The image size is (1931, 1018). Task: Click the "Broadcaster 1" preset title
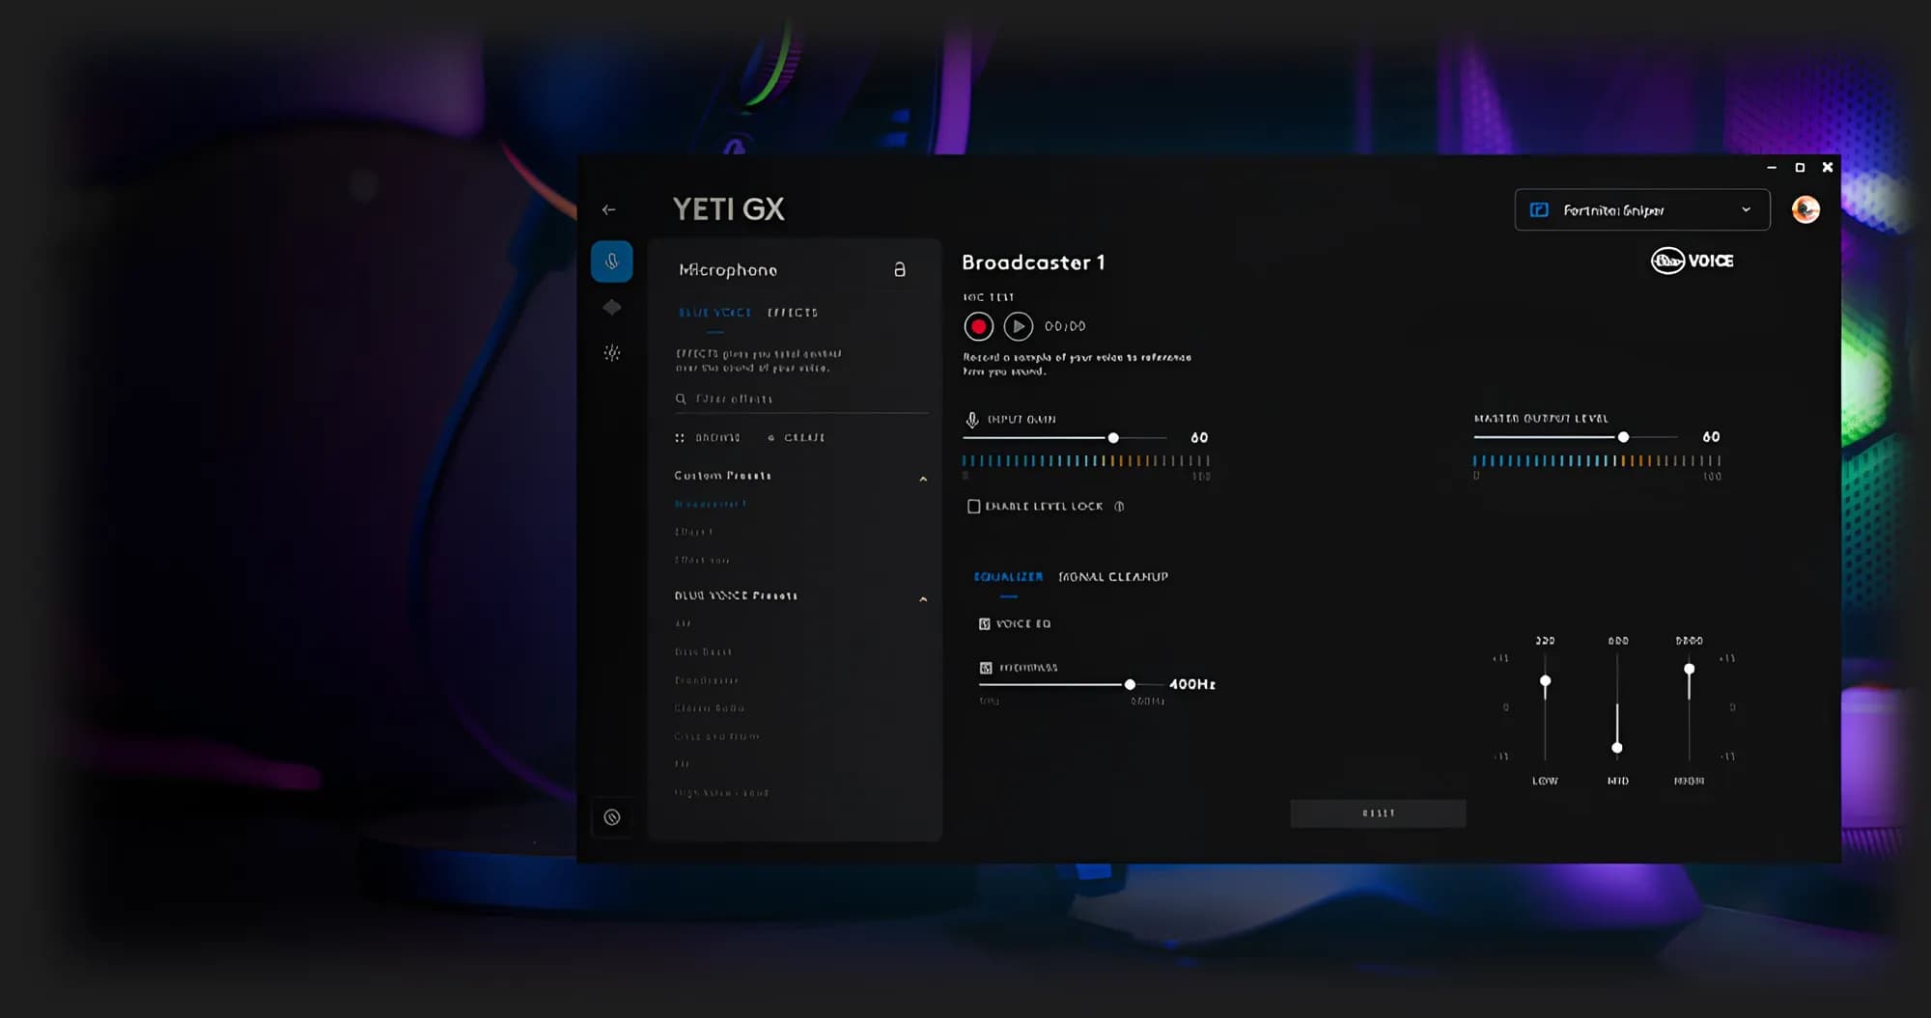pyautogui.click(x=1033, y=262)
